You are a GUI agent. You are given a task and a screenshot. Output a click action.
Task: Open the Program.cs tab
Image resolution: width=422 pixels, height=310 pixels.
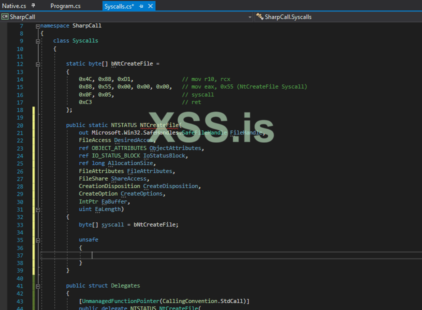[65, 5]
